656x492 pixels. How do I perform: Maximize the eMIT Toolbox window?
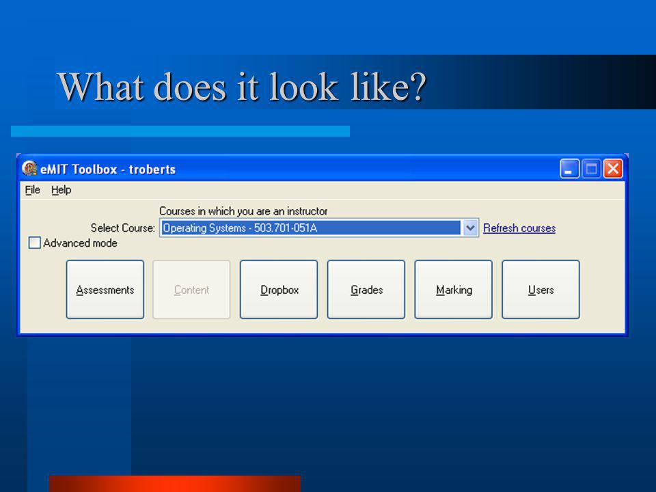tap(591, 169)
